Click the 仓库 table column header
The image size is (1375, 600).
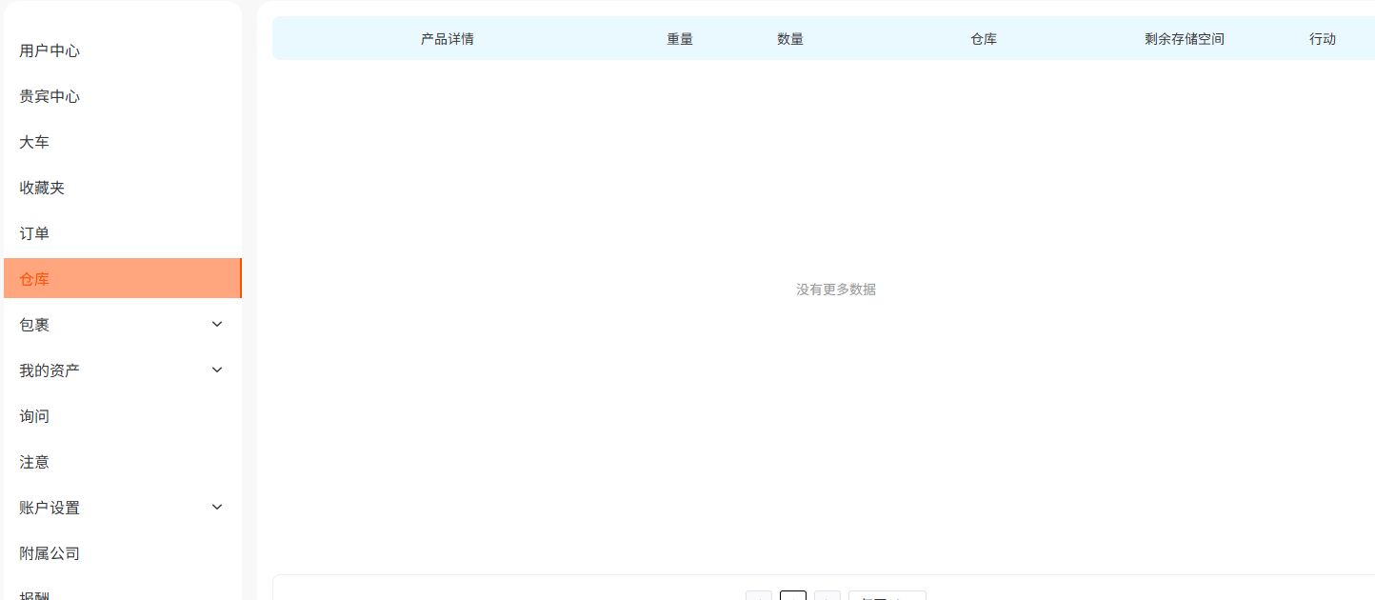point(984,39)
